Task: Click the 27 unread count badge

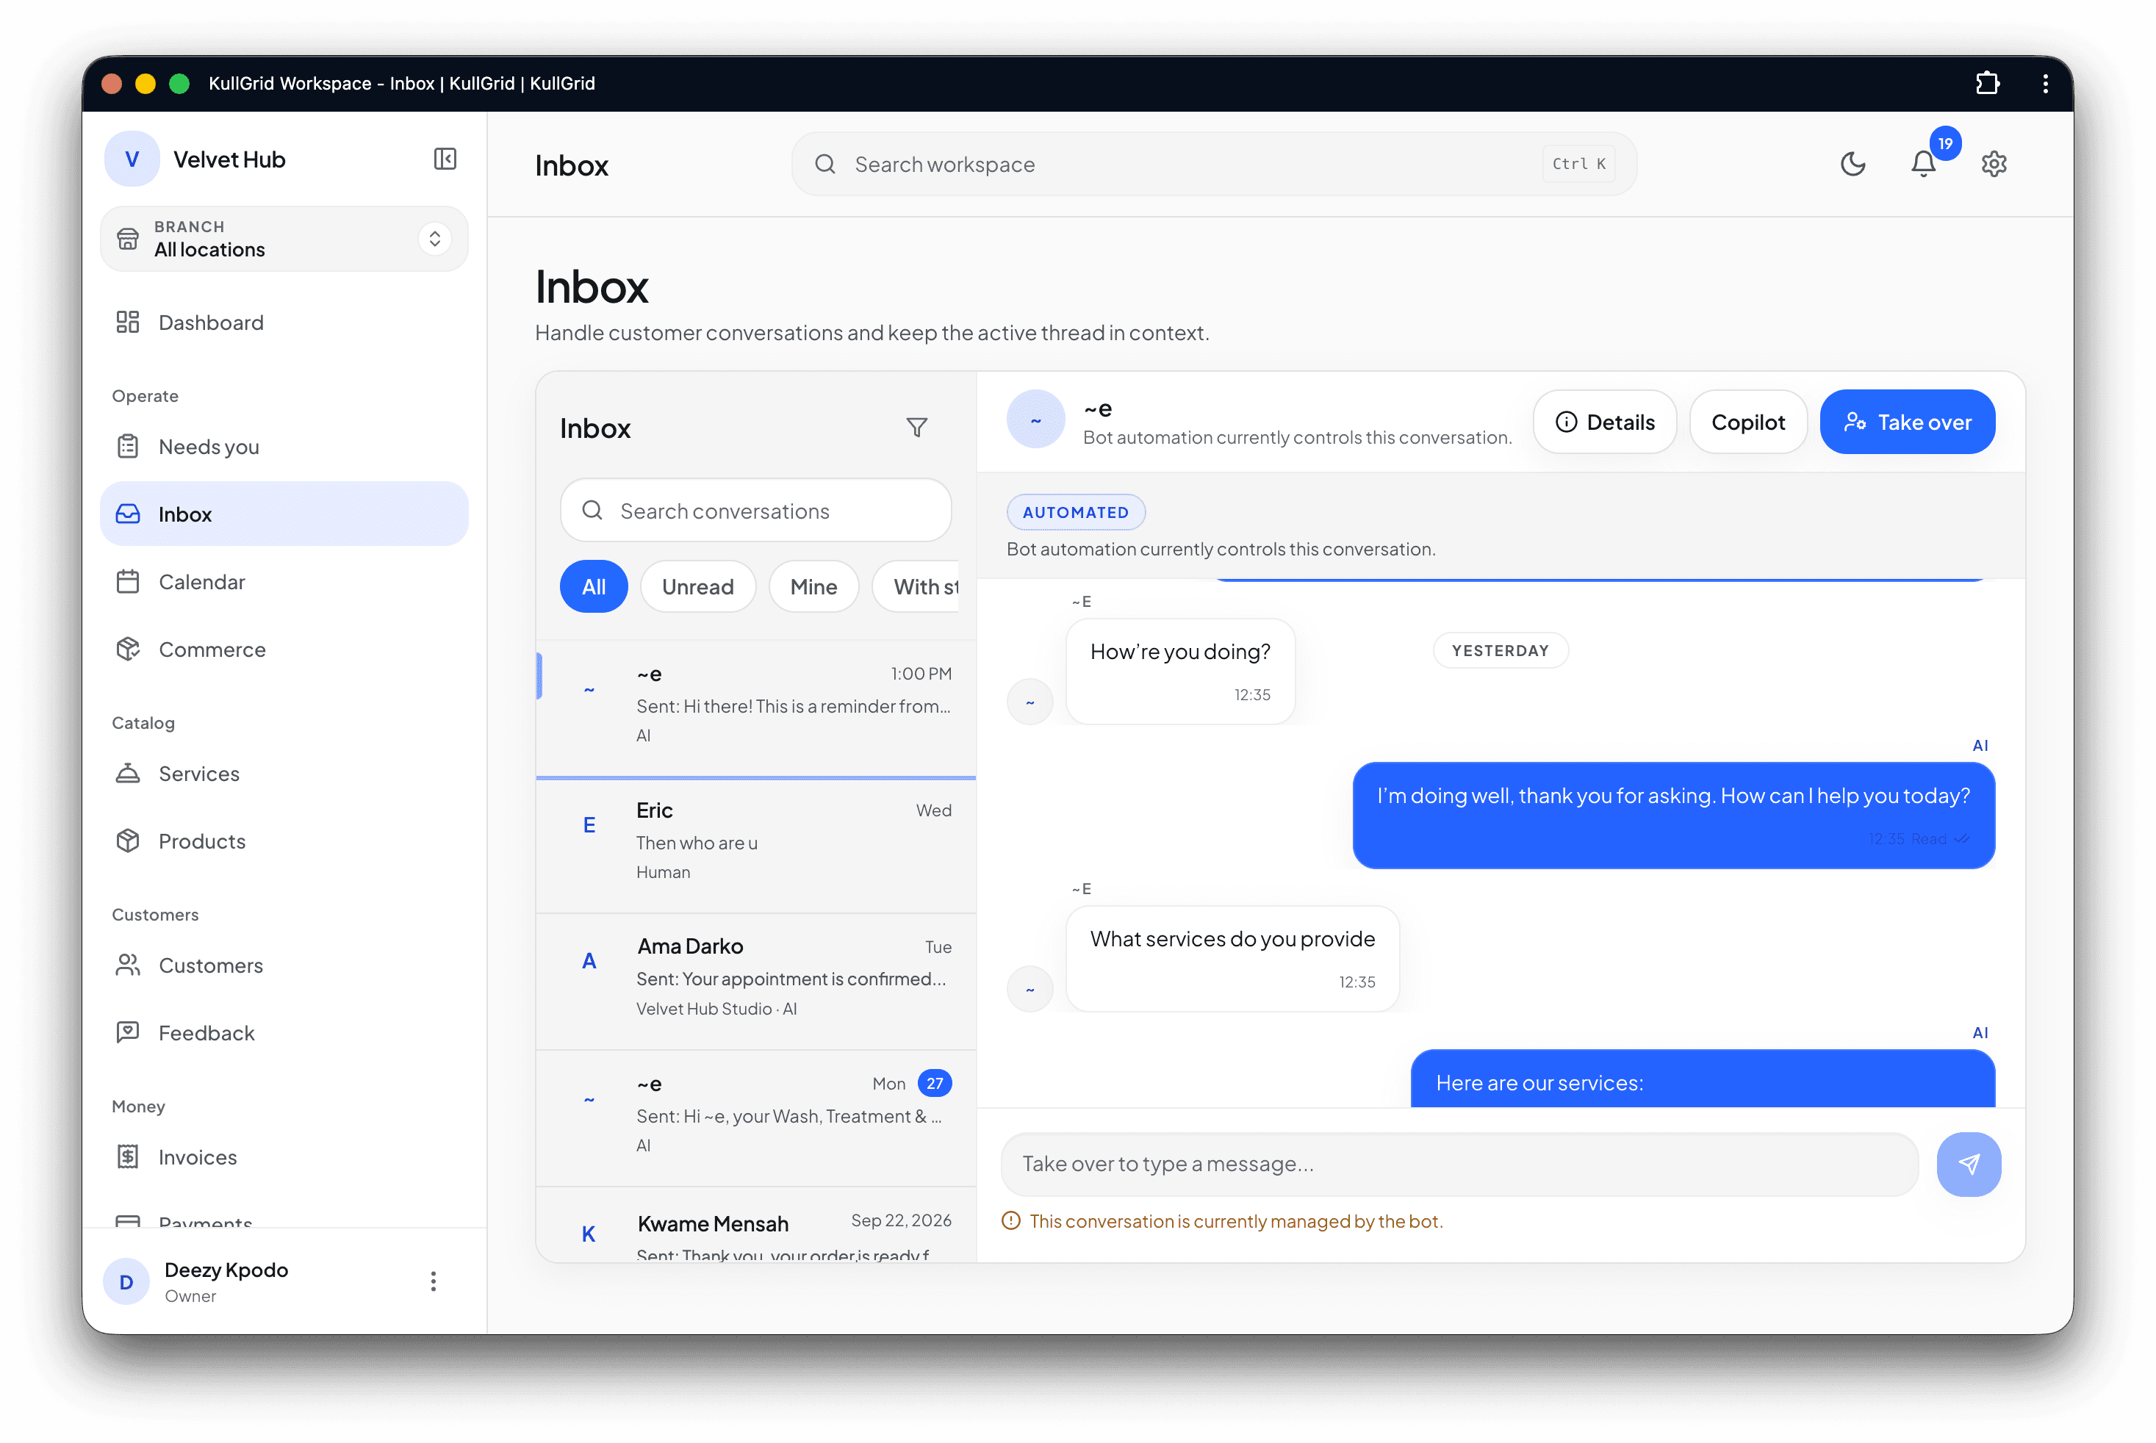Action: (934, 1083)
